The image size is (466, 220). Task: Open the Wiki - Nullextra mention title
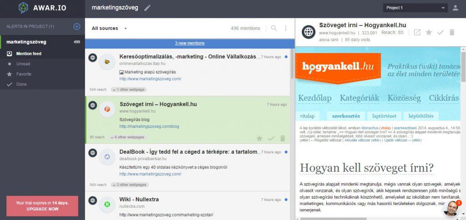139,200
